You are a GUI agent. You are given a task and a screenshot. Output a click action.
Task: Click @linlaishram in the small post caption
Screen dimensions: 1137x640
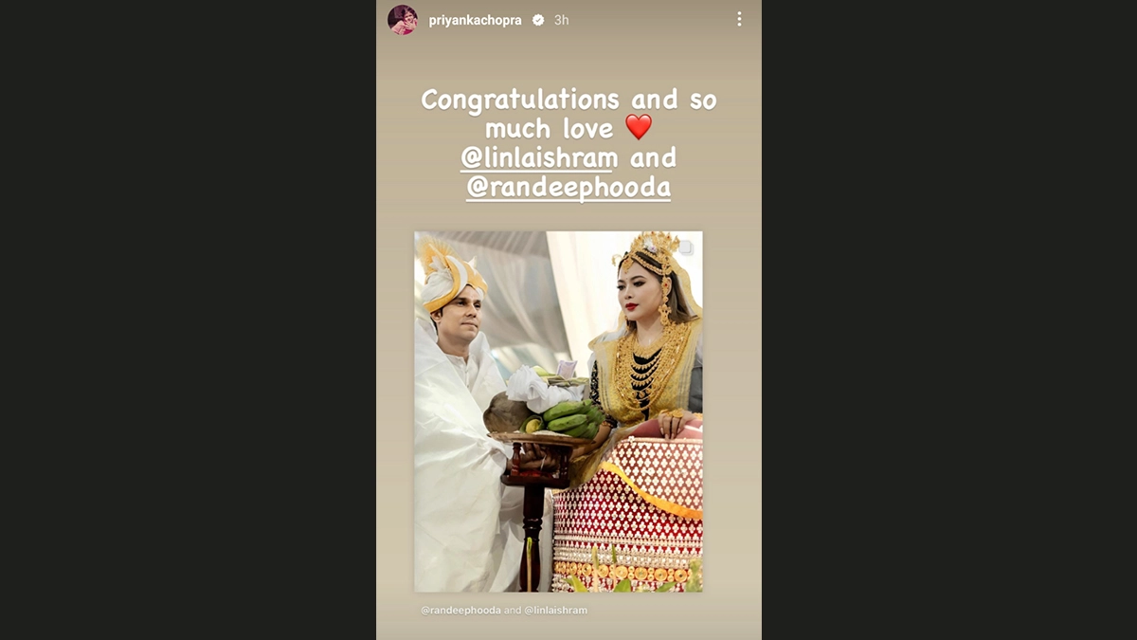coord(555,610)
